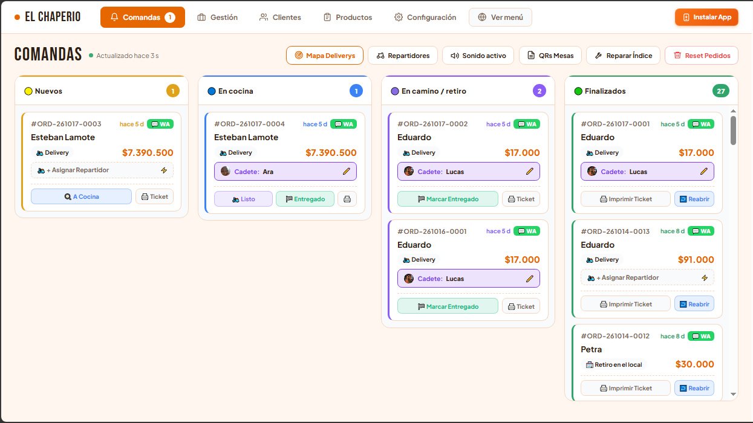This screenshot has width=753, height=423.
Task: Click Ara's cadete avatar
Action: (226, 172)
